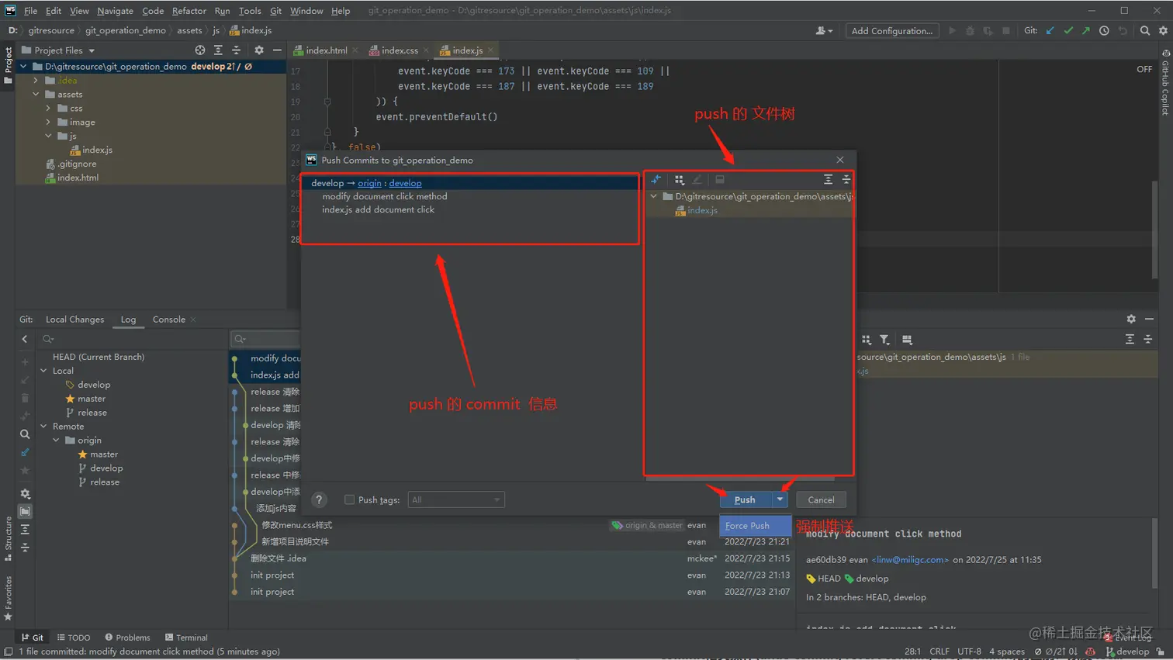The image size is (1173, 660).
Task: Hide the Project panel with minus icon
Action: [x=277, y=50]
